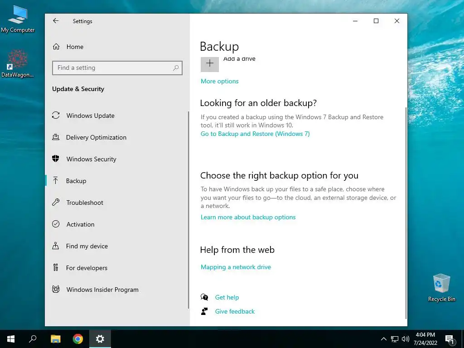Open Go to Backup and Restore (Windows 7)
Screen dimensions: 464x348
point(255,134)
